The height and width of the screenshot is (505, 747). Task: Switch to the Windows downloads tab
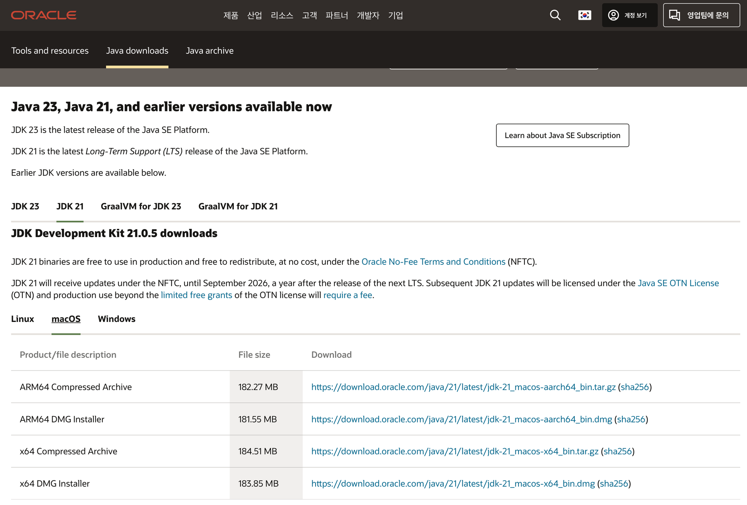pos(117,319)
